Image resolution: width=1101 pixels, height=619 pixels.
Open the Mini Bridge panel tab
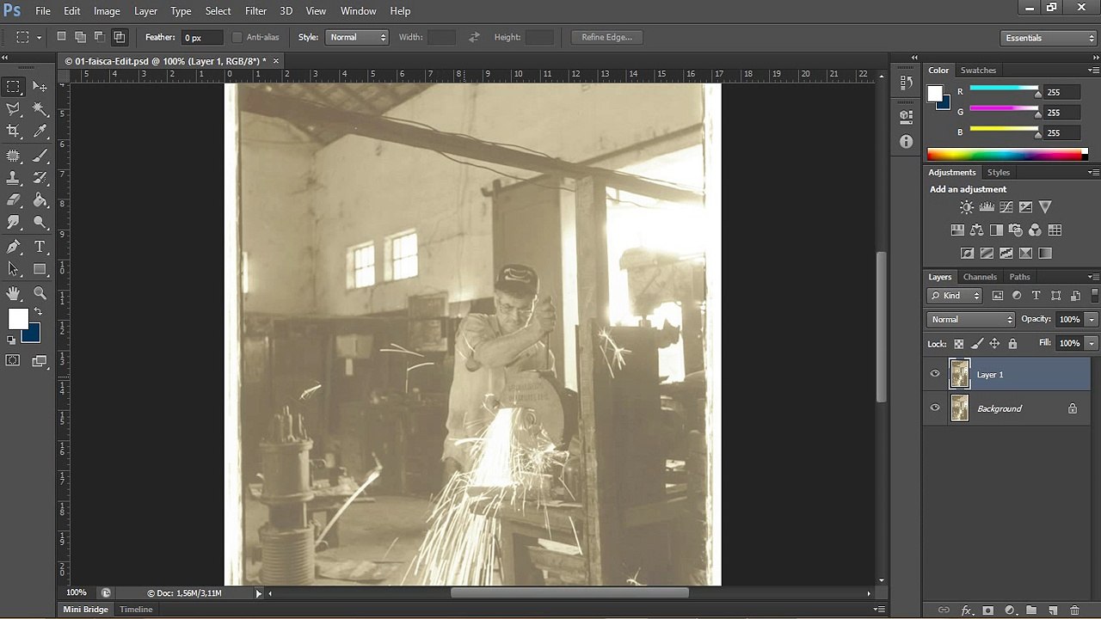tap(86, 610)
